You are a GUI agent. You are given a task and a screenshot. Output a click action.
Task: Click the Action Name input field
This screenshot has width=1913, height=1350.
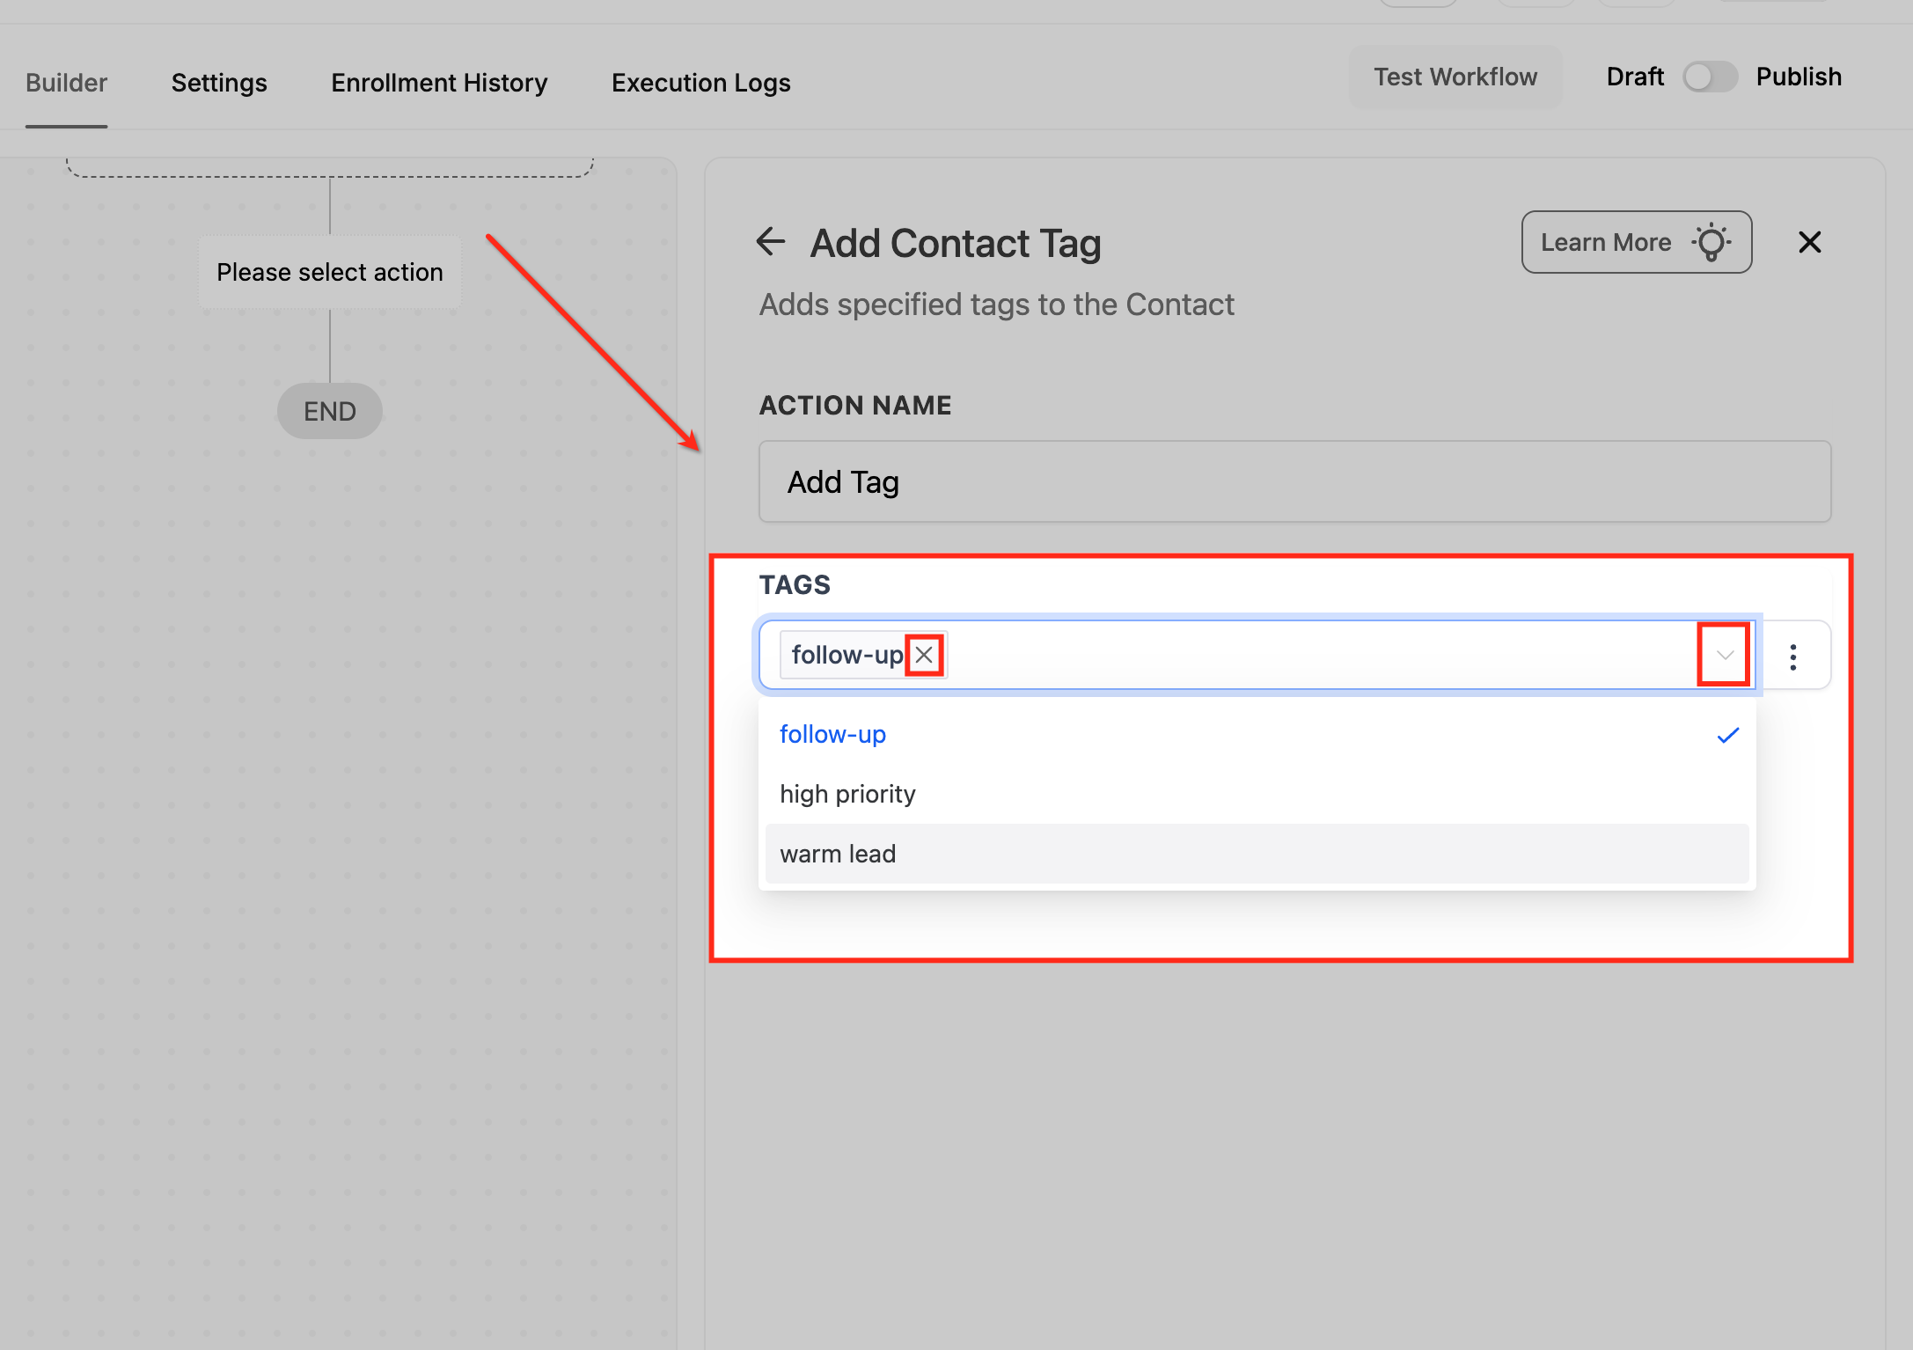tap(1294, 482)
